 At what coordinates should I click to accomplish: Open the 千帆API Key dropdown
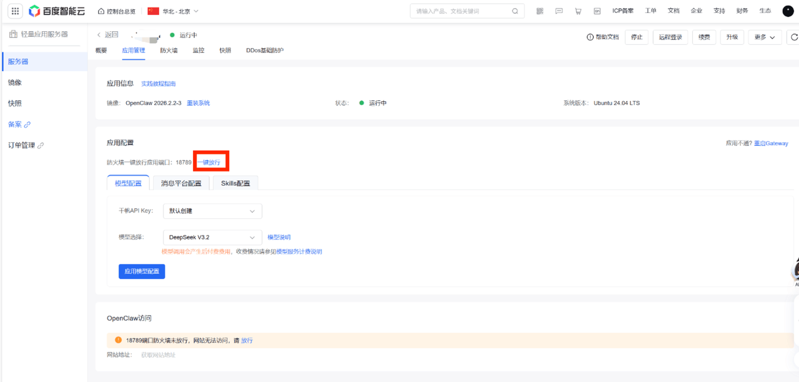point(212,211)
